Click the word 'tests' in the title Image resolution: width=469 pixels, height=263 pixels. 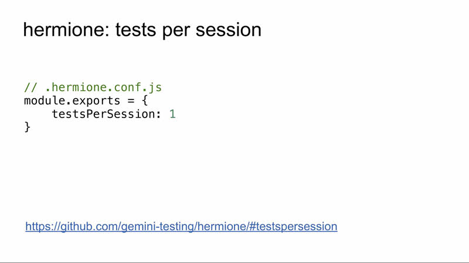[x=135, y=30]
